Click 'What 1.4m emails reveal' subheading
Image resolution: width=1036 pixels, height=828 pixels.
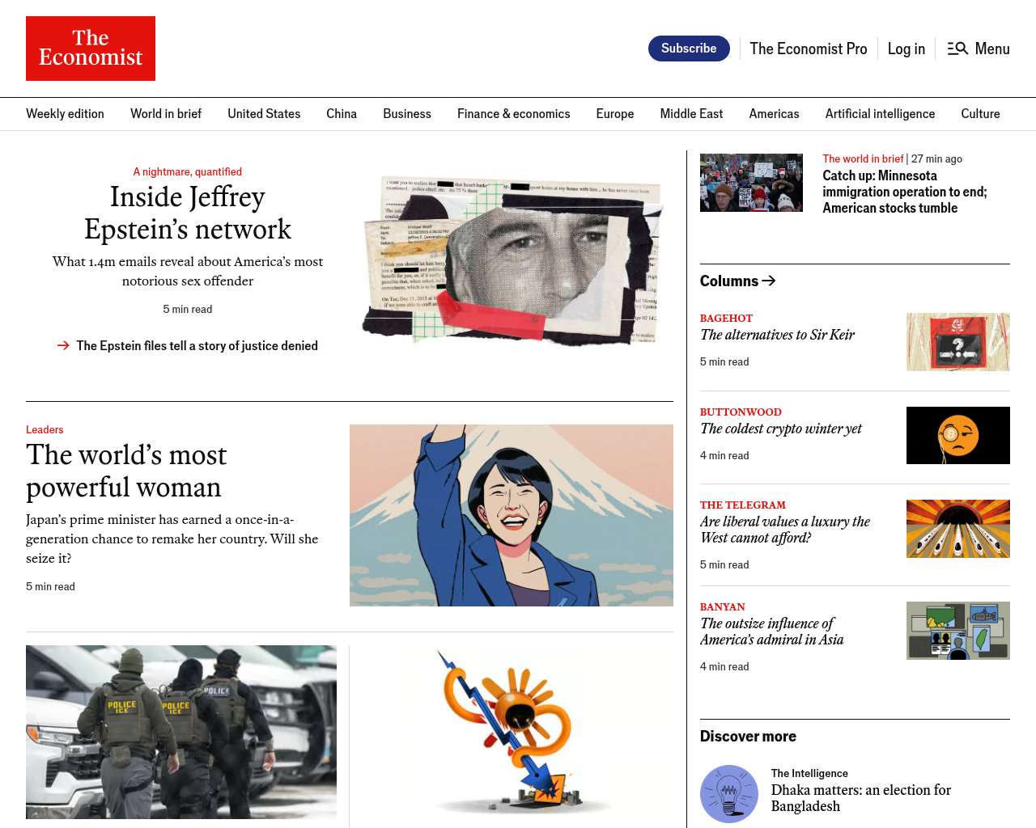[188, 271]
